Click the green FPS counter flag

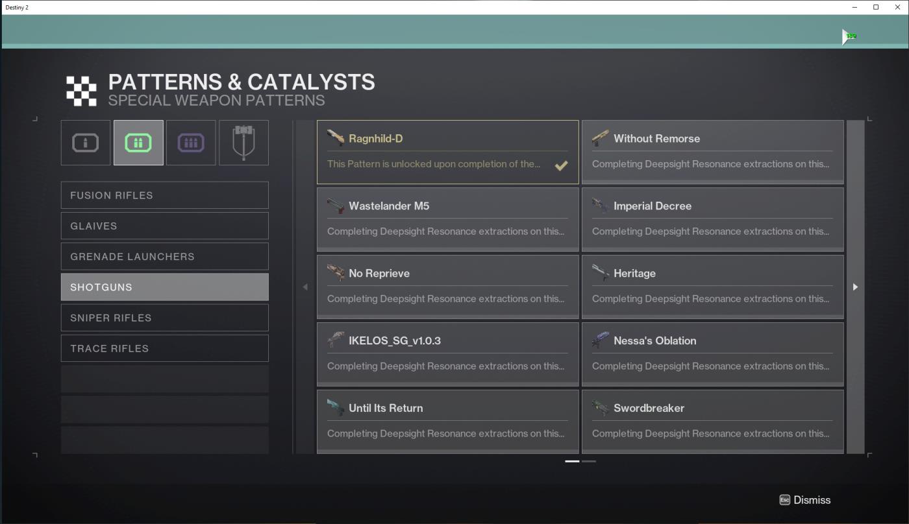[849, 37]
